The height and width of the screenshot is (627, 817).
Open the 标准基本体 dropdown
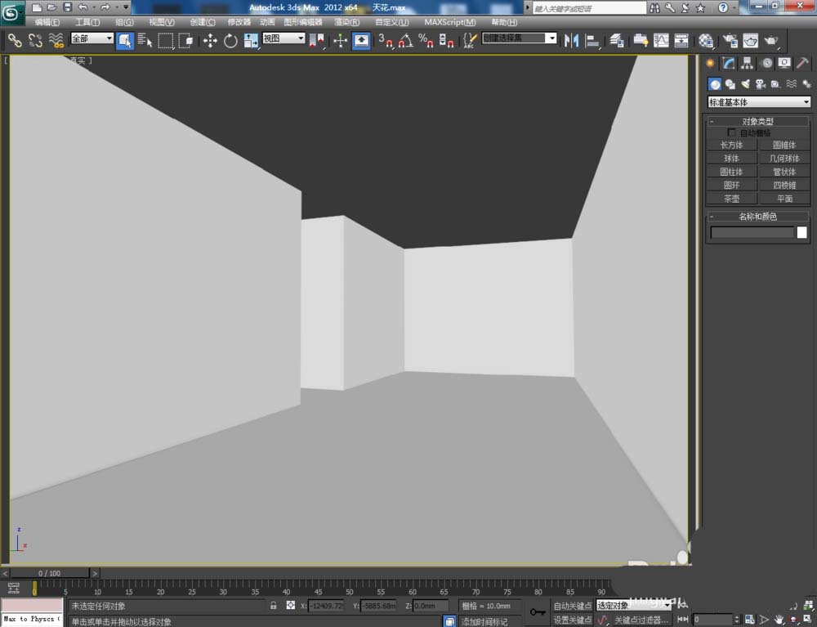[759, 102]
